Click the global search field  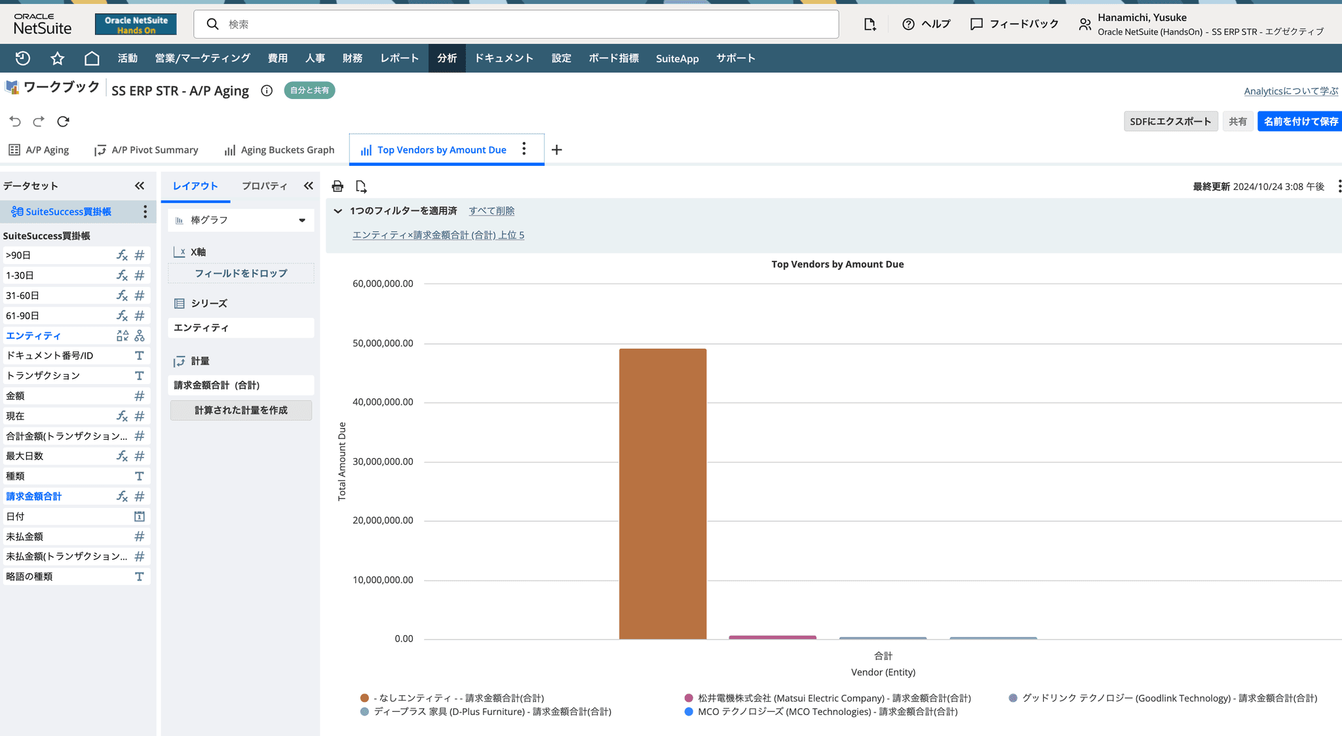516,24
